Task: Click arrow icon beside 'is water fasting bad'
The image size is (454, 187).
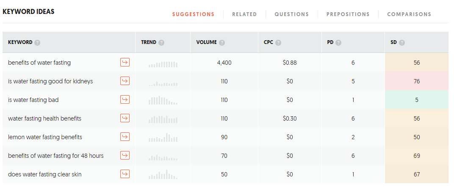Action: point(125,100)
